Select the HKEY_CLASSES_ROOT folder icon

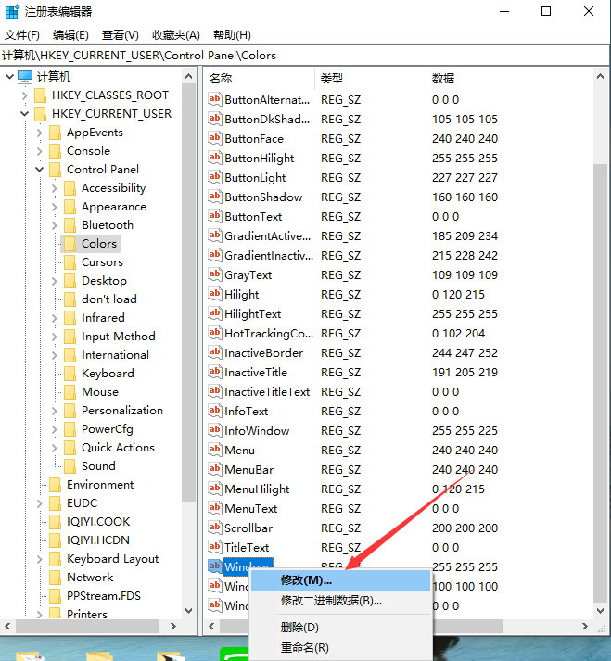click(40, 95)
